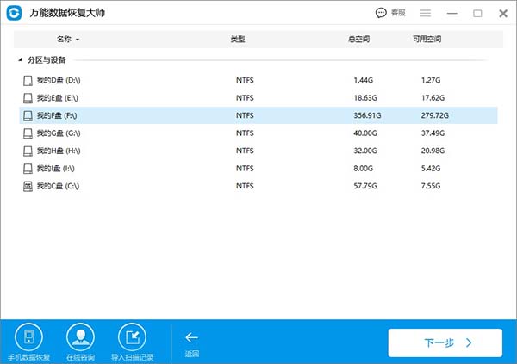Click the app logo in title bar
Screen dimensions: 517x364
tap(15, 14)
